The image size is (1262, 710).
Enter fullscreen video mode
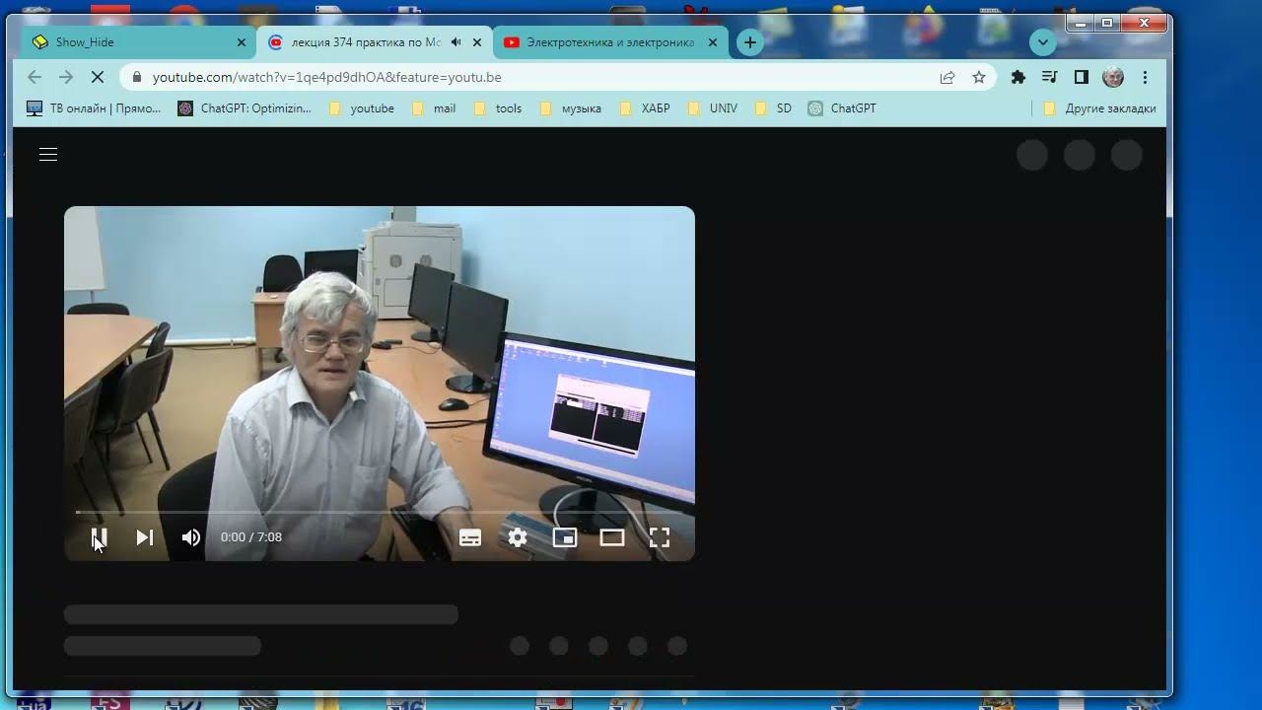point(660,537)
